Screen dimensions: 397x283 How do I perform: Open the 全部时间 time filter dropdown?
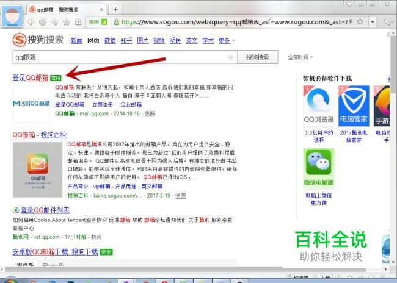click(x=300, y=57)
